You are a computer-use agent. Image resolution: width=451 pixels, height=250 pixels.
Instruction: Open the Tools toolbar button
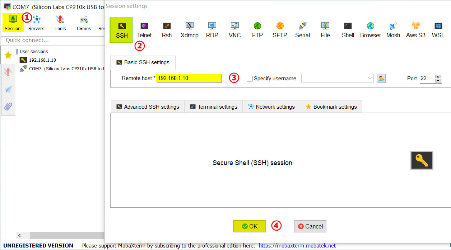pyautogui.click(x=60, y=23)
